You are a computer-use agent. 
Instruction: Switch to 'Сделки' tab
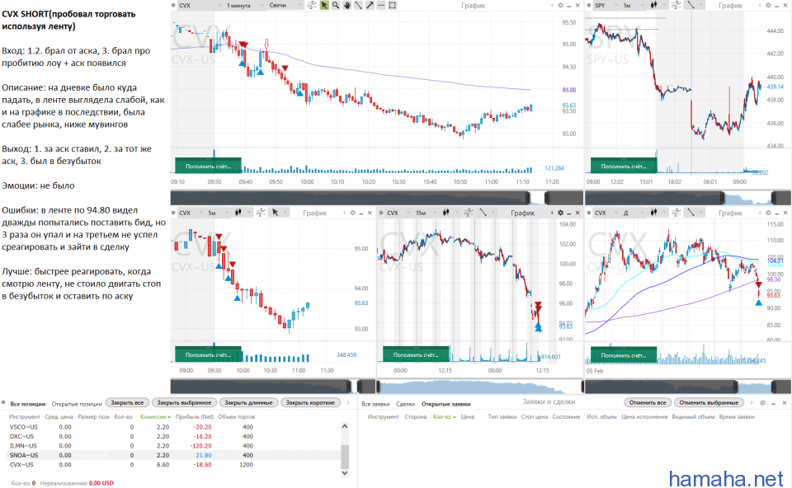pyautogui.click(x=406, y=404)
